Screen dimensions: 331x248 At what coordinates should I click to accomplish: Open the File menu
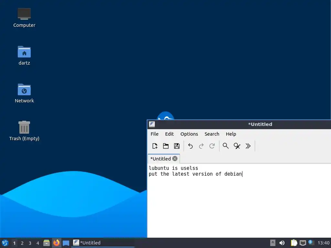pyautogui.click(x=155, y=134)
